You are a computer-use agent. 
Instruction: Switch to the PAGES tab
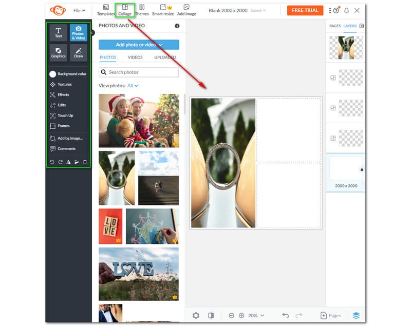[335, 26]
